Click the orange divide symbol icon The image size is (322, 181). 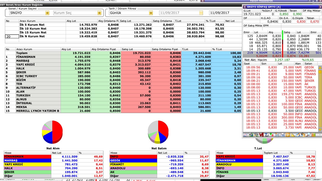click(287, 135)
